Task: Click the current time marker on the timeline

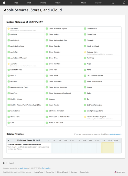Action: pyautogui.click(x=114, y=142)
